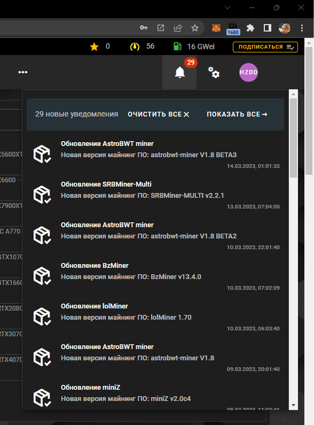Screen dimensions: 314x425
Task: Open the three-dot more options menu
Action: tap(23, 72)
